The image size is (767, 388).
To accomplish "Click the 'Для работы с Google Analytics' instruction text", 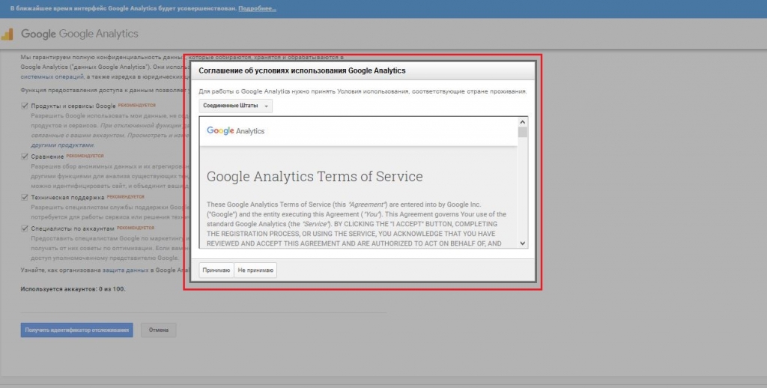I will tap(363, 91).
